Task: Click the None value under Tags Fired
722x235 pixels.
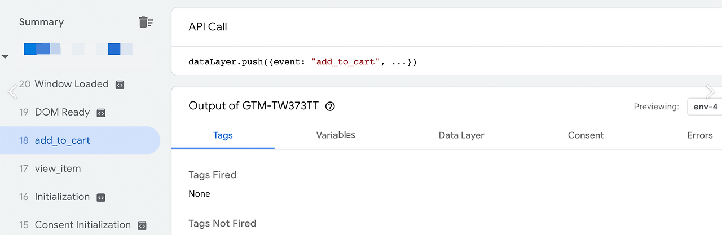Action: point(199,194)
